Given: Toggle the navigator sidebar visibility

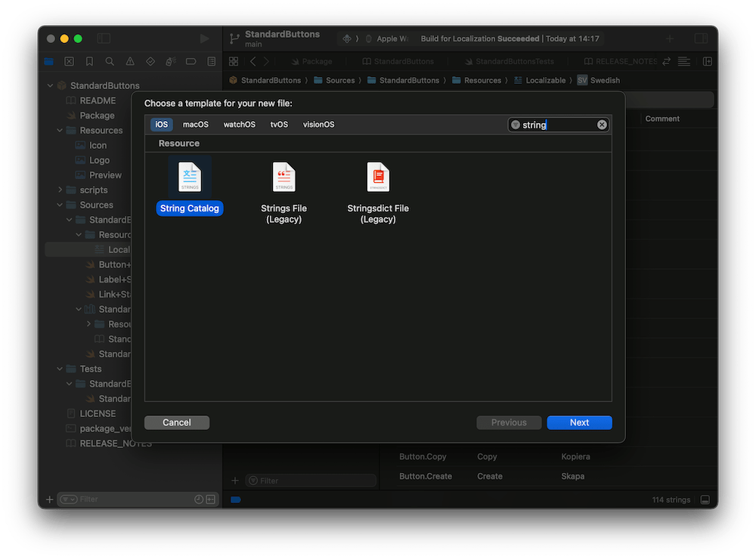Looking at the screenshot, I should [104, 39].
